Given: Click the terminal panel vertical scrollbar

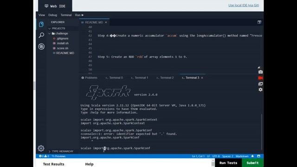Looking at the screenshot, I should pos(262,132).
